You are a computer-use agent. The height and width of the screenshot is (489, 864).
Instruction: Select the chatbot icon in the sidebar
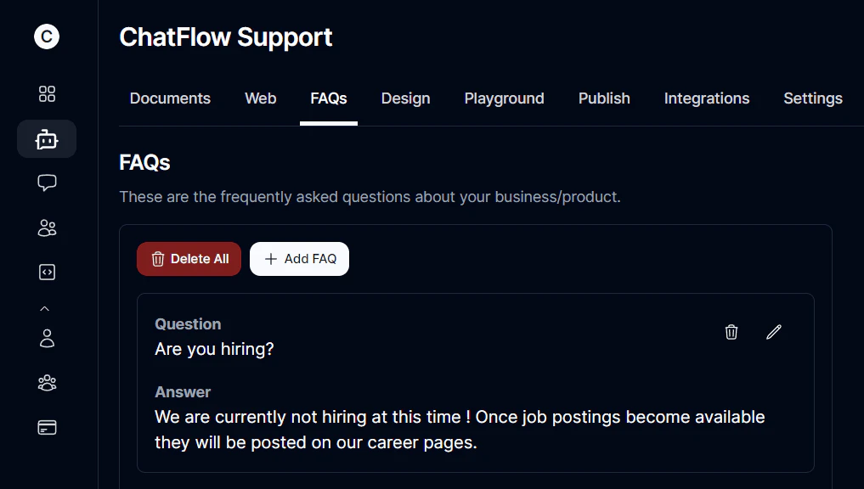47,138
